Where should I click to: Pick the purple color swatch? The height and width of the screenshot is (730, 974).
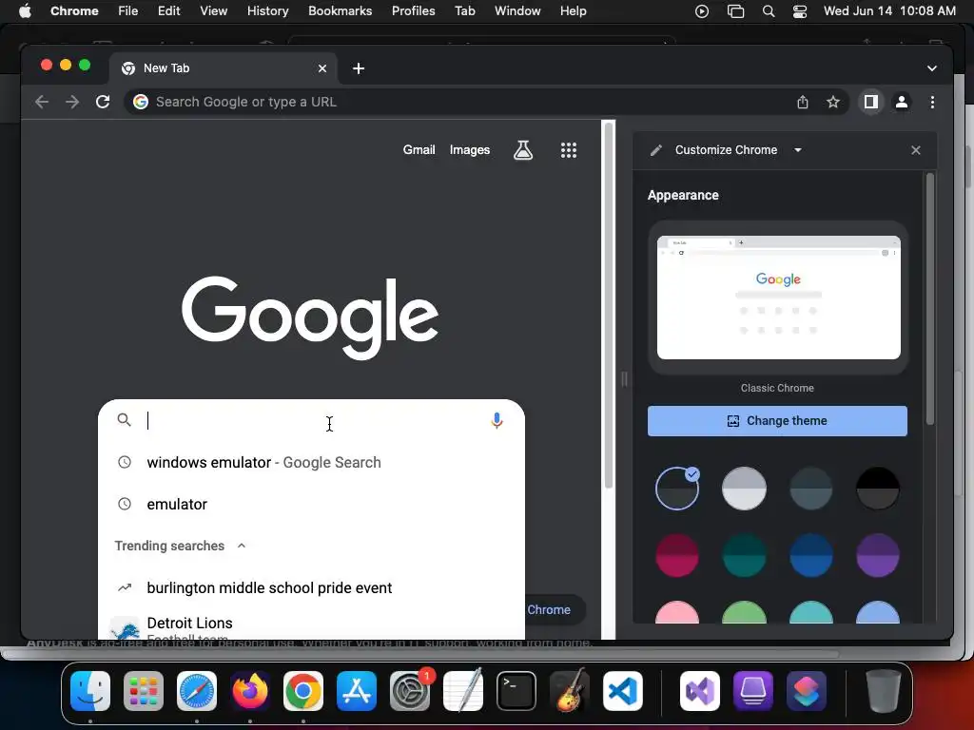(878, 555)
